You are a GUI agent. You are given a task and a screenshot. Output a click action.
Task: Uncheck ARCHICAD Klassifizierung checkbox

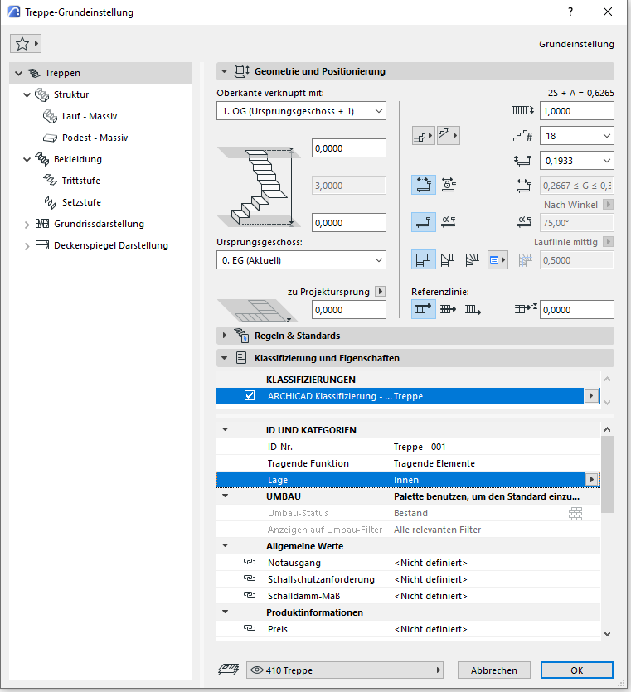click(x=250, y=396)
